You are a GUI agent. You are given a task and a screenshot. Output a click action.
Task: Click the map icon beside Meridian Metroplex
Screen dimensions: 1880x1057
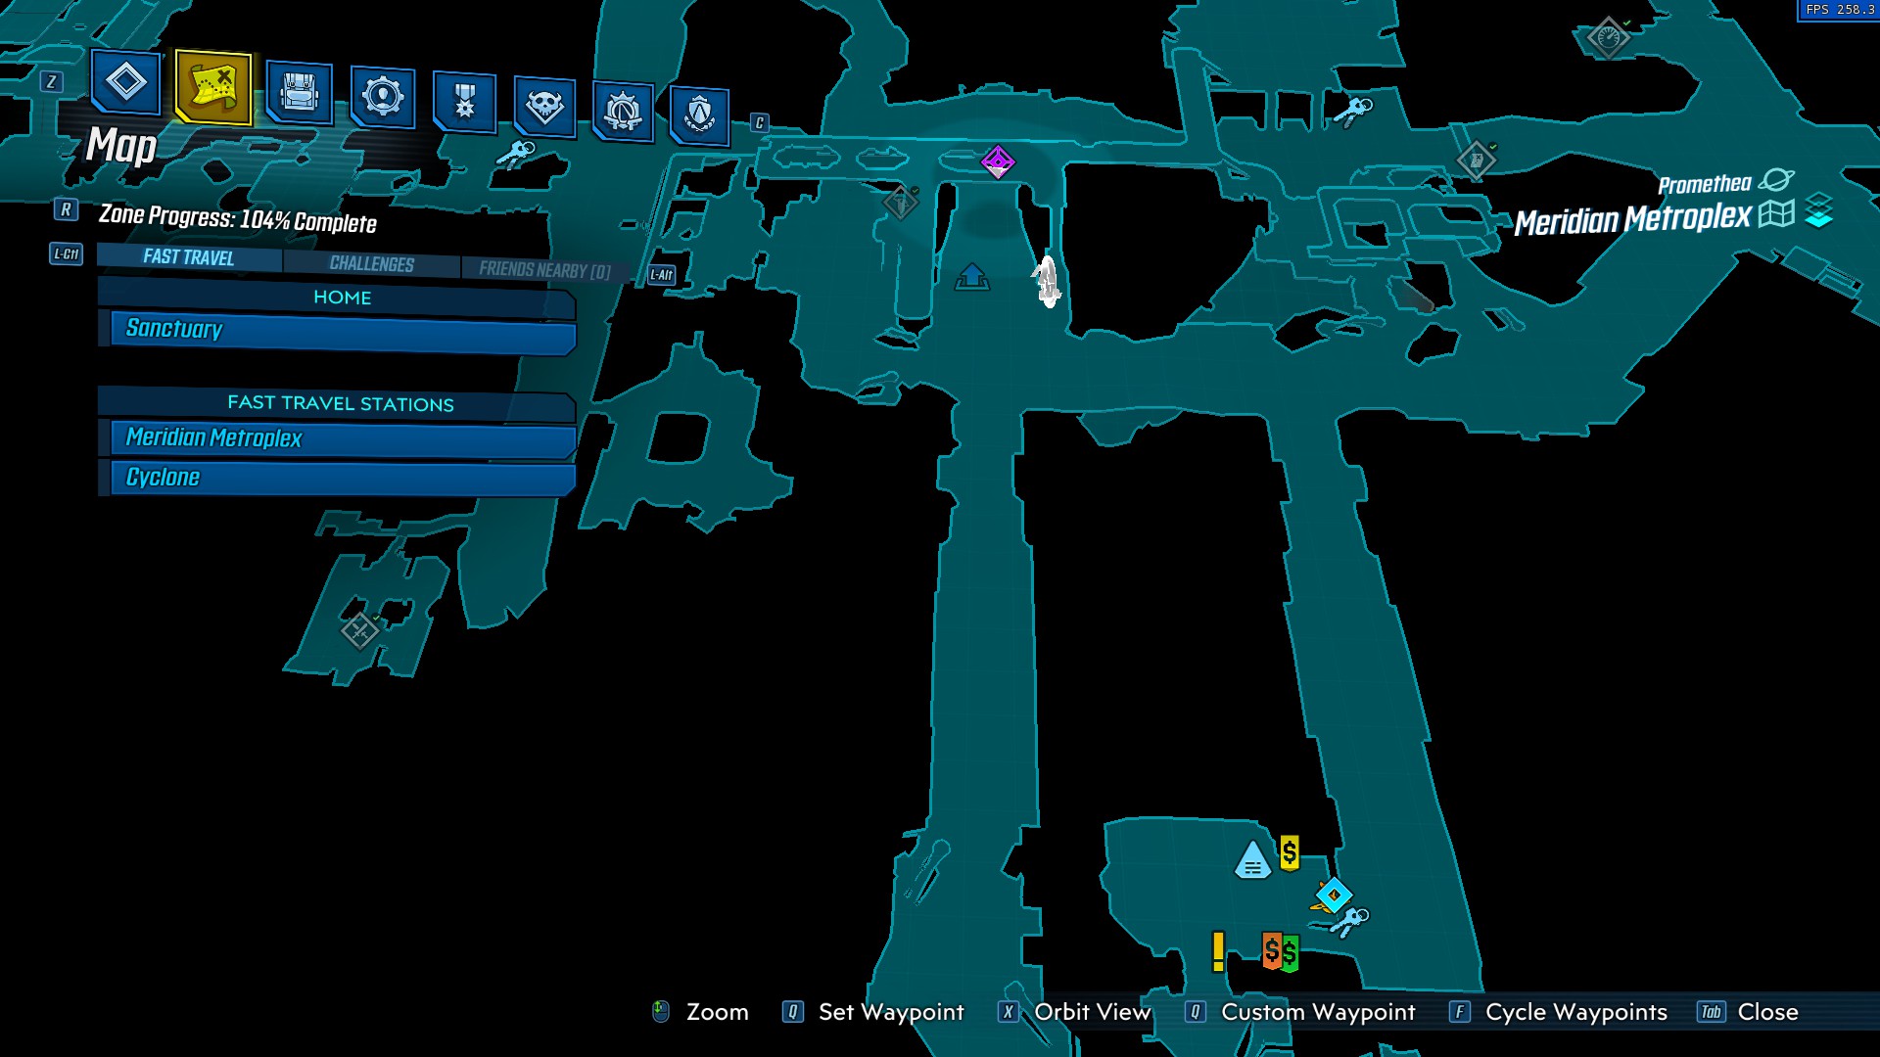[x=1776, y=213]
